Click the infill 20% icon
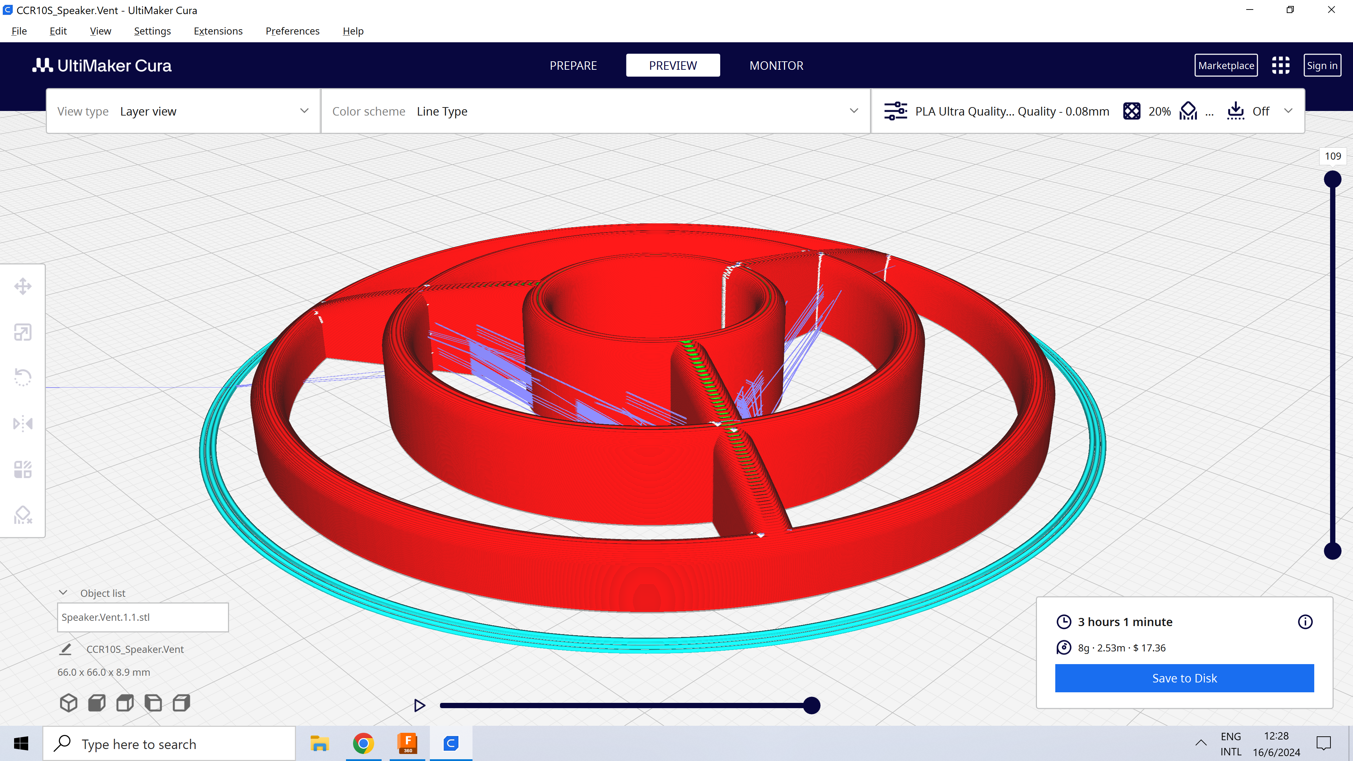Image resolution: width=1353 pixels, height=761 pixels. pyautogui.click(x=1132, y=111)
